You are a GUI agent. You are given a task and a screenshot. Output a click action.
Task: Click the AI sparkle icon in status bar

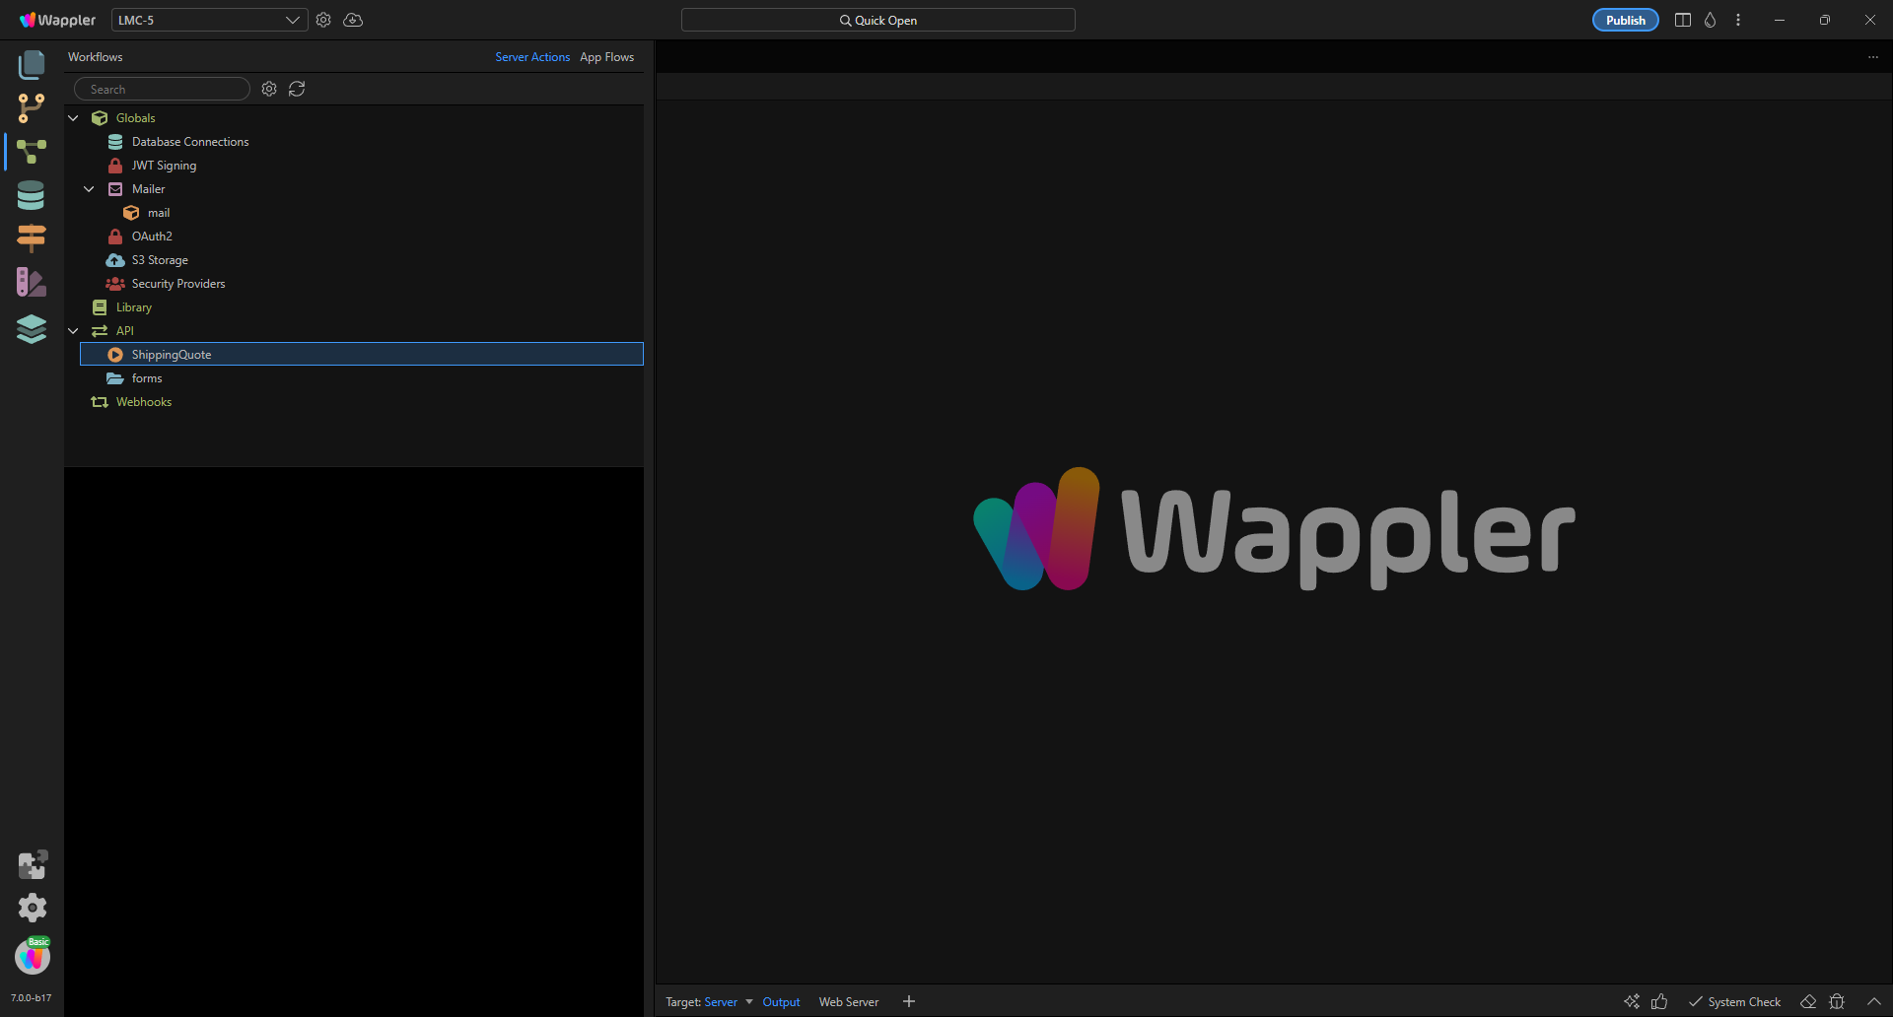[x=1632, y=1001]
